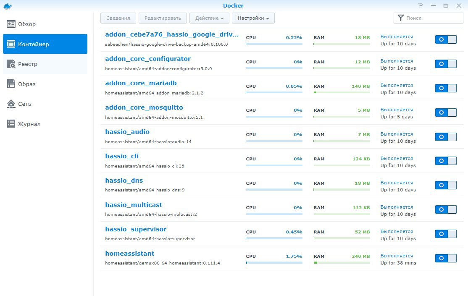Click the Сведения button
This screenshot has height=296, width=468.
118,18
